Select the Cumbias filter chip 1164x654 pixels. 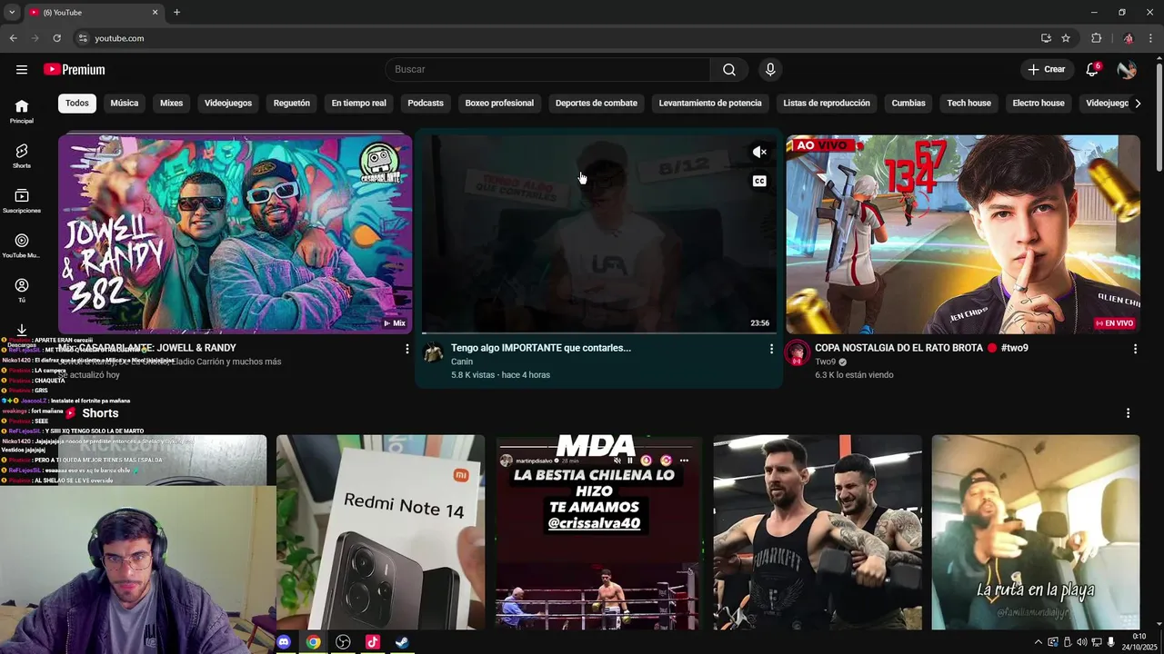click(x=908, y=104)
